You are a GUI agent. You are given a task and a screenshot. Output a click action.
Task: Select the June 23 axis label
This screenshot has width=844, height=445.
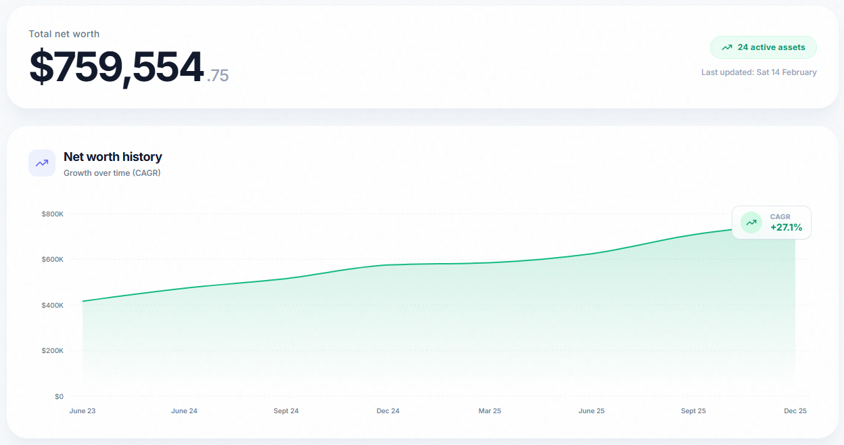click(83, 411)
